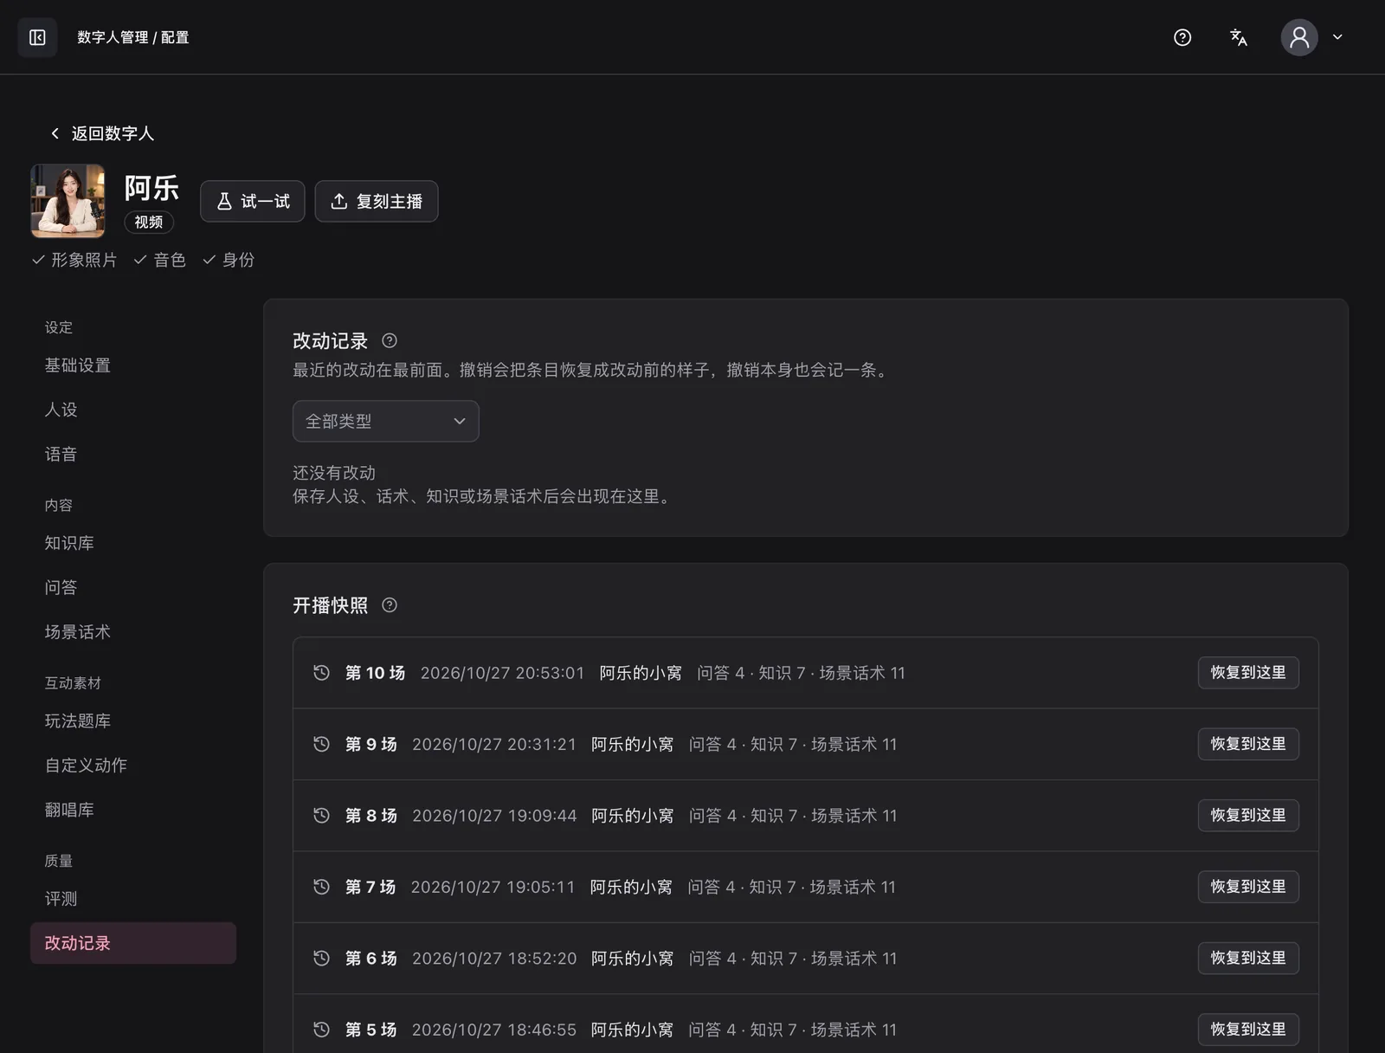1385x1053 pixels.
Task: Click history icon on 第 9 场 row
Action: pos(321,744)
